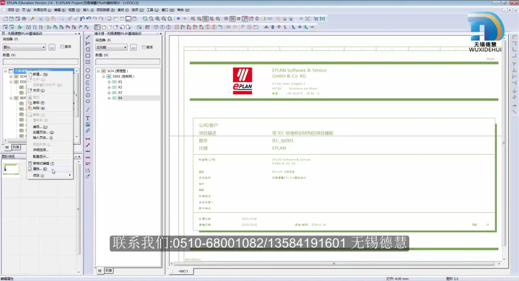Open the 项目 (J) submenu in the context menu

click(50, 176)
